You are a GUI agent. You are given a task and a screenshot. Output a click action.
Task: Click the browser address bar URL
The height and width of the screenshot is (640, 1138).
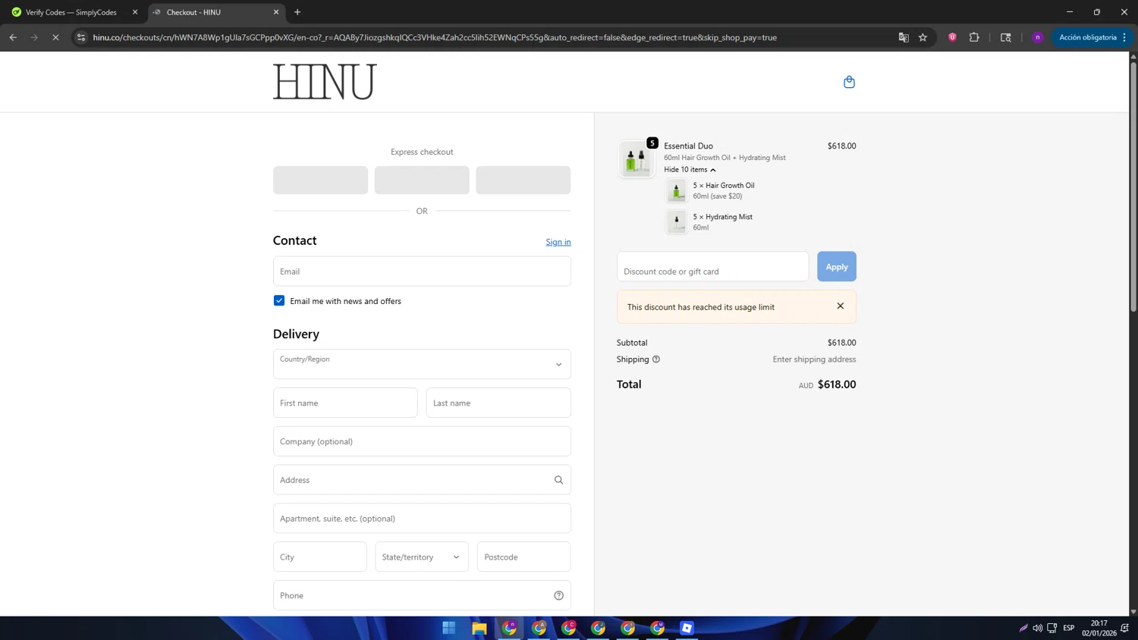[x=435, y=37]
